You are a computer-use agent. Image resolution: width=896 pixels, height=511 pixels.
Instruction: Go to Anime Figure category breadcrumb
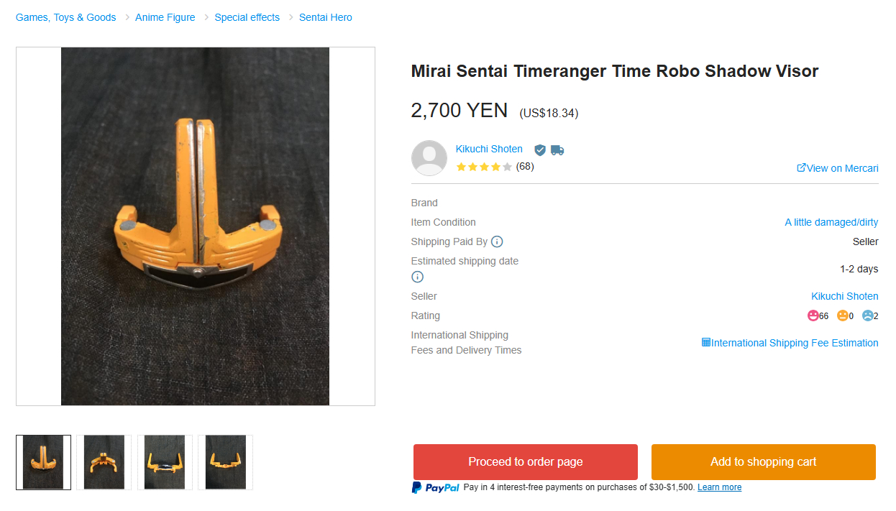[165, 17]
